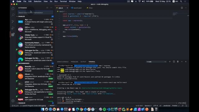This screenshot has height=112, width=199.
Task: Close the terminal panel
Action: pyautogui.click(x=186, y=62)
